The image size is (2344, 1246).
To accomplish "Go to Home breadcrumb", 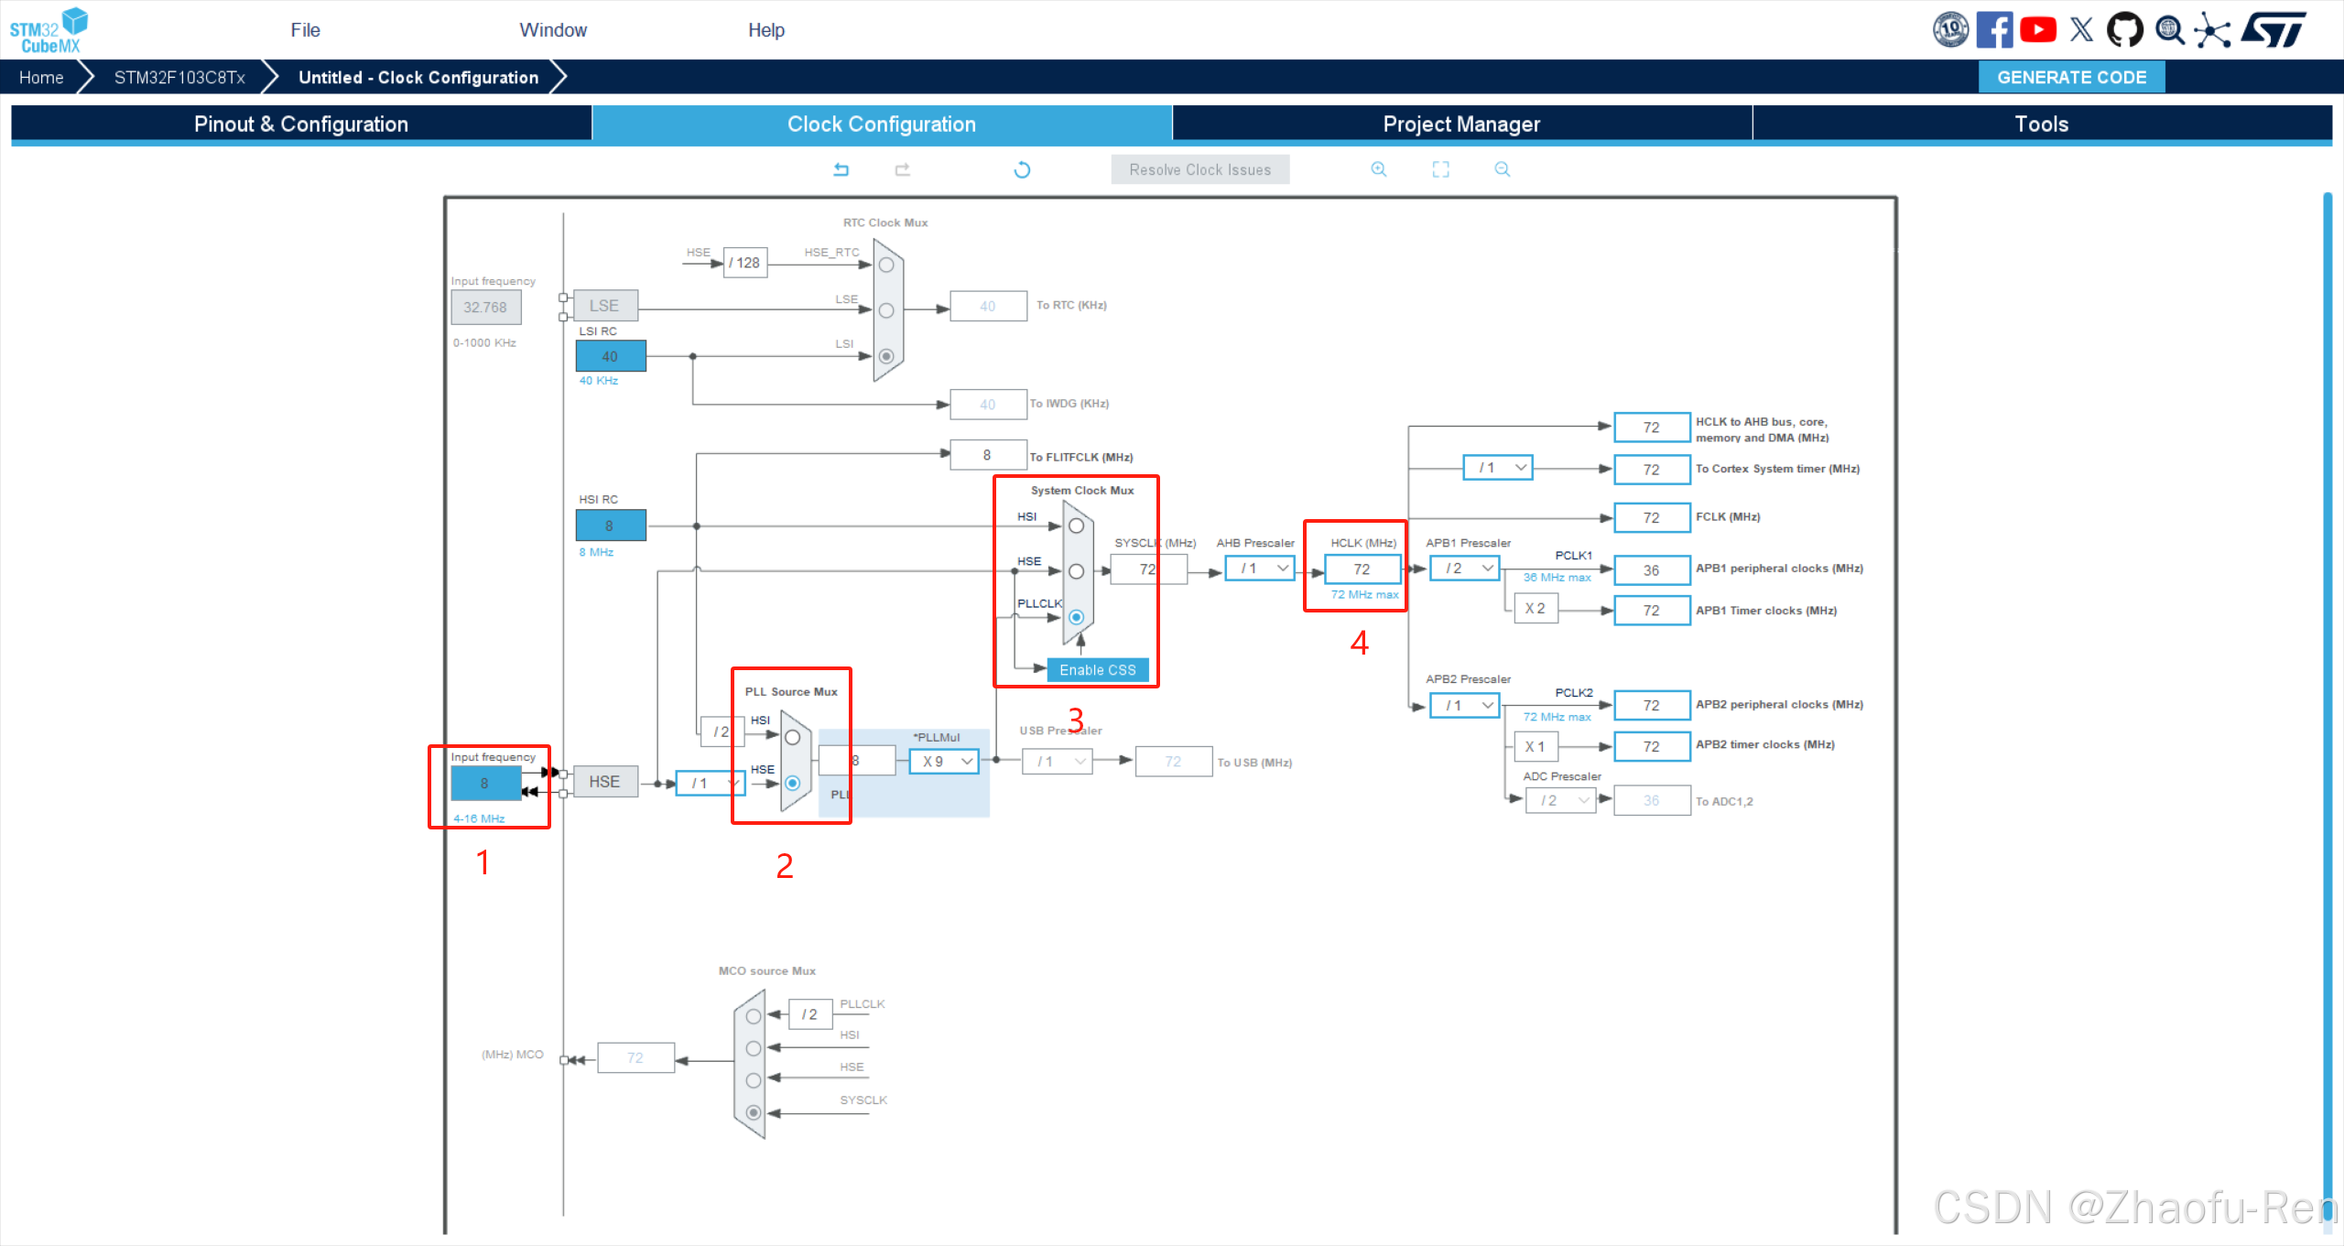I will (x=41, y=77).
